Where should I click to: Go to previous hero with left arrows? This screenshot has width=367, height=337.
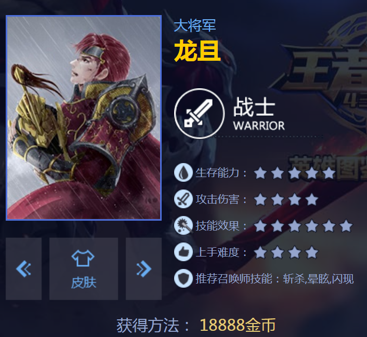(x=23, y=269)
